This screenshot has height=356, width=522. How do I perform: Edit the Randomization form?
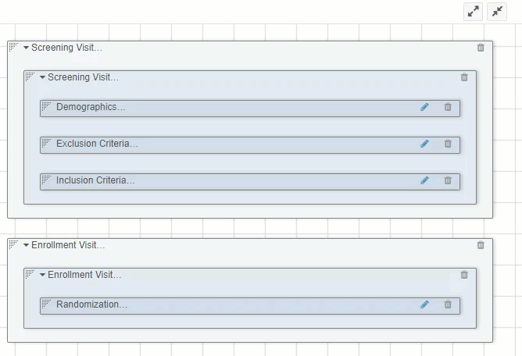click(424, 304)
